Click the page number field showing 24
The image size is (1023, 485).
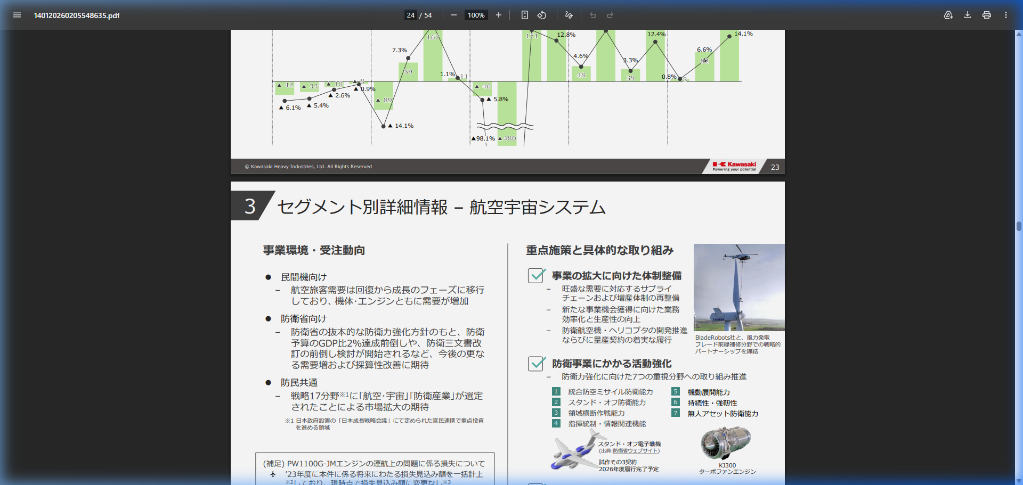click(x=410, y=15)
